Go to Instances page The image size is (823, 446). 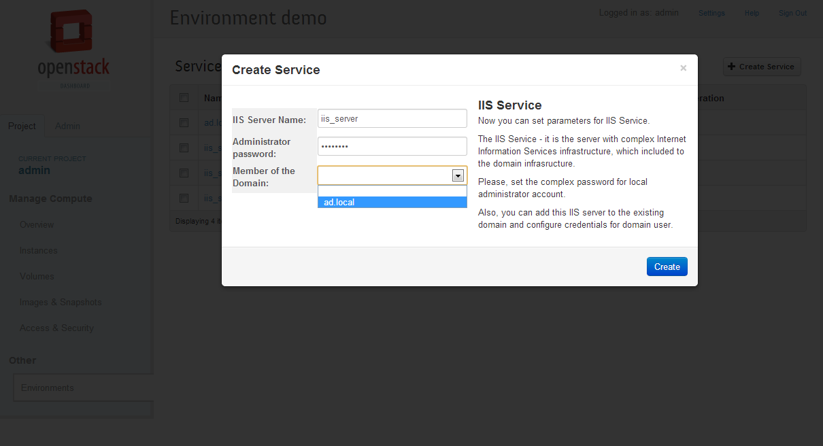[39, 251]
